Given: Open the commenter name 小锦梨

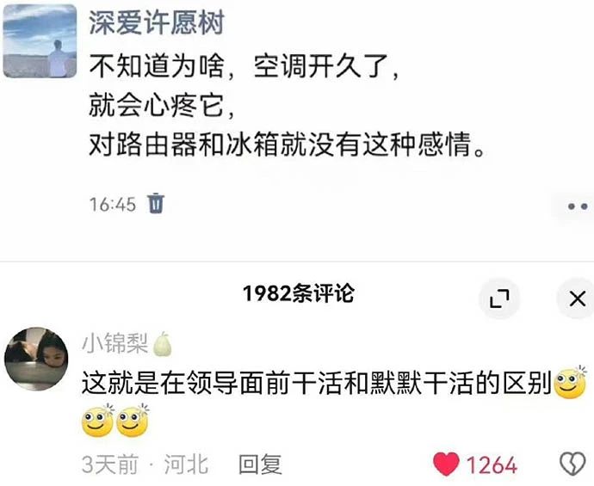Looking at the screenshot, I should coord(115,344).
